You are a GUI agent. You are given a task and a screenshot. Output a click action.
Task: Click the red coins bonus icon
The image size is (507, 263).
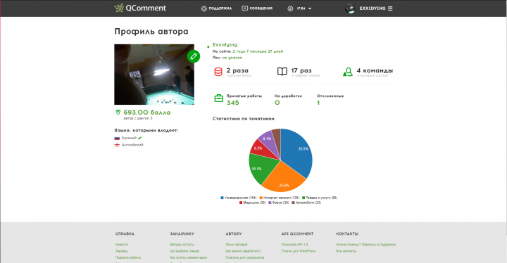coord(218,72)
